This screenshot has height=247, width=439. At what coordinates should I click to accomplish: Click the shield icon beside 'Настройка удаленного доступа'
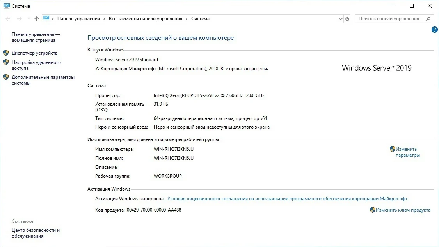(x=6, y=62)
